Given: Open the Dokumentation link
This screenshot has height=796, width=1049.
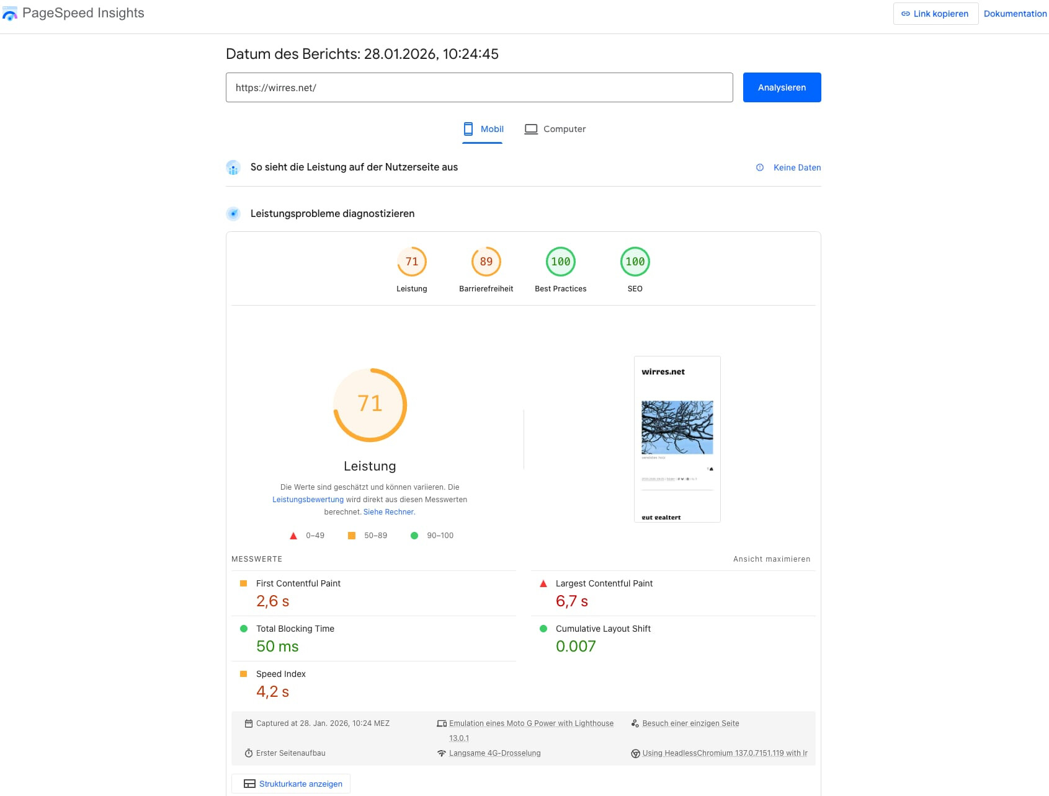Looking at the screenshot, I should tap(1015, 14).
